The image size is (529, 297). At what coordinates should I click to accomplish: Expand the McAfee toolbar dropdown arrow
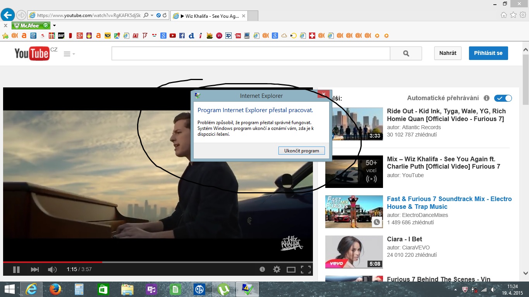click(55, 26)
